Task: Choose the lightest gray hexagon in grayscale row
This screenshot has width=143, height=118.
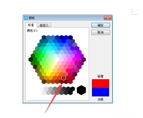Action: 42,89
